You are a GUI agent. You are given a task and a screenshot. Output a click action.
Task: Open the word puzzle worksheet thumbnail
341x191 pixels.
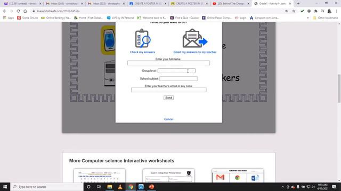coord(100,176)
